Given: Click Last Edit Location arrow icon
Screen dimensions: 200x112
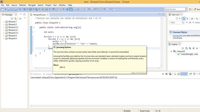Looking at the screenshot, I should [x=98, y=9].
